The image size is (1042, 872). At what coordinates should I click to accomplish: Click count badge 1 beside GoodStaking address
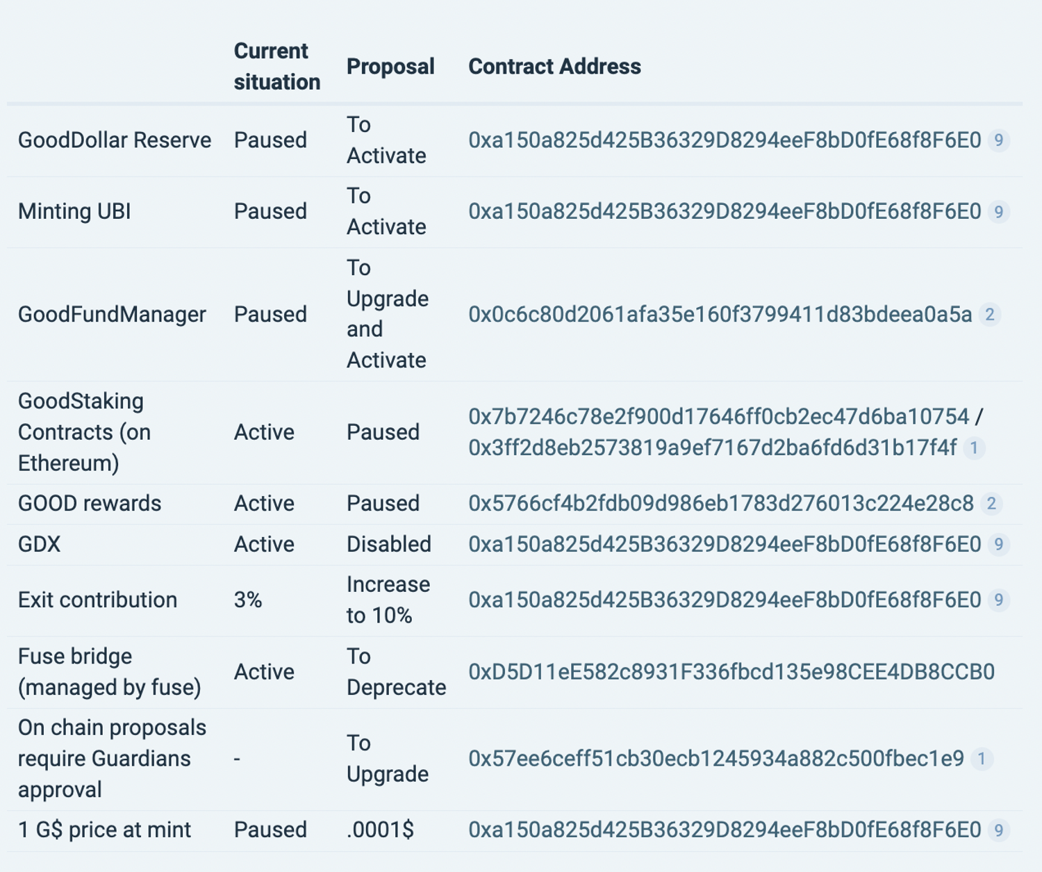pyautogui.click(x=975, y=448)
